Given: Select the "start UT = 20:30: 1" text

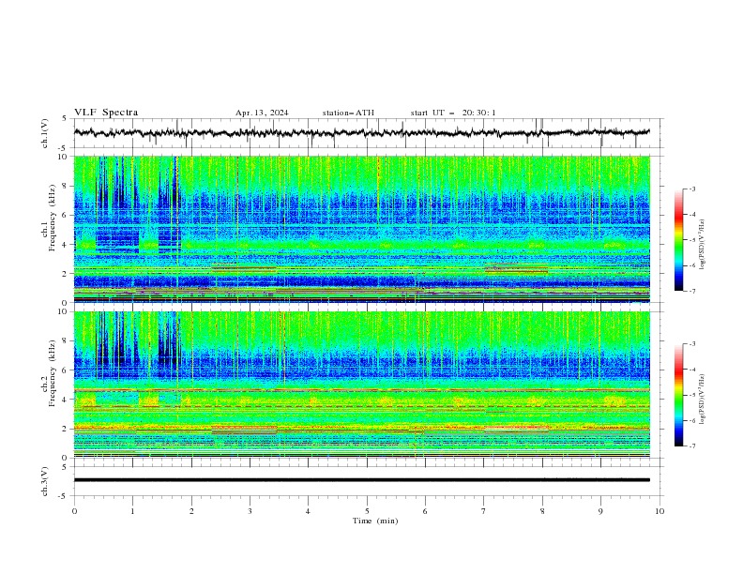Looking at the screenshot, I should coord(453,113).
